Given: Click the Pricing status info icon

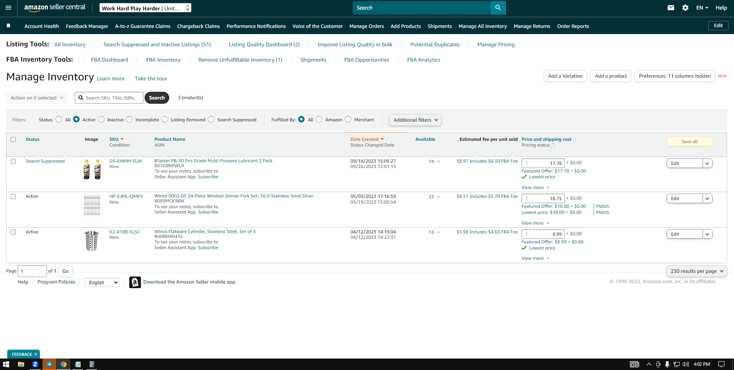Looking at the screenshot, I should click(x=553, y=146).
